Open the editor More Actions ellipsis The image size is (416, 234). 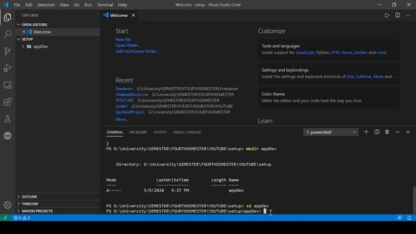pyautogui.click(x=408, y=16)
